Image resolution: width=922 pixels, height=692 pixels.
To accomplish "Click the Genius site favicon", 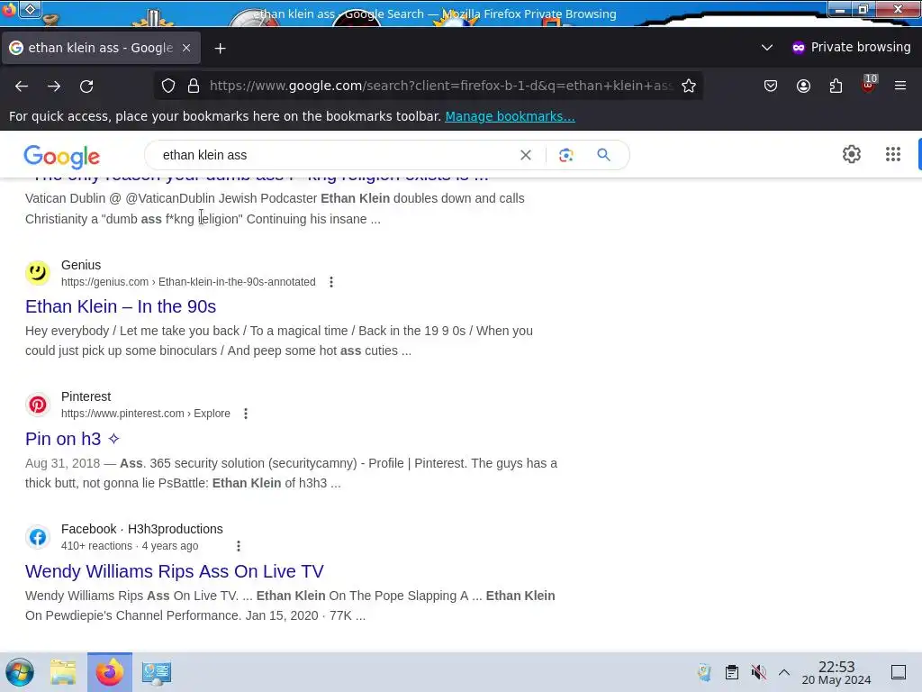I will (x=38, y=272).
